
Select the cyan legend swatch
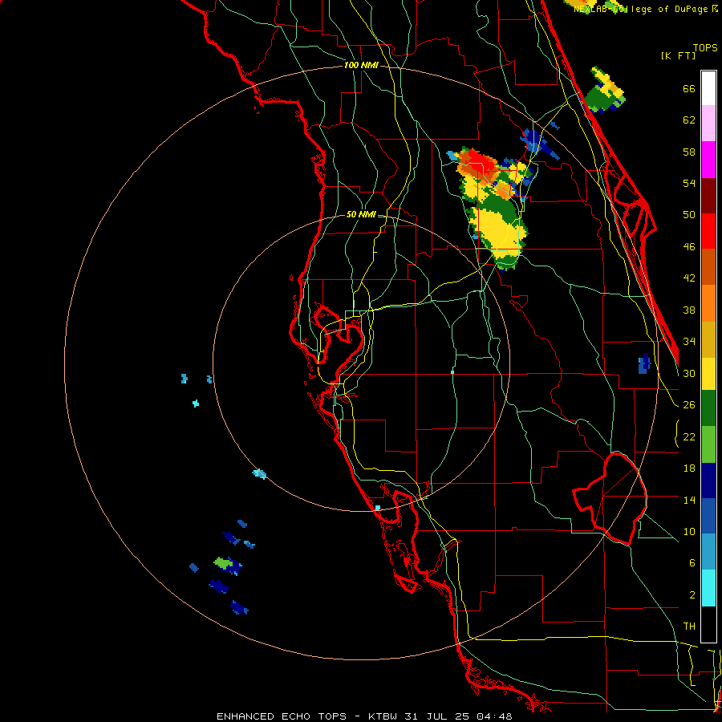pos(708,588)
